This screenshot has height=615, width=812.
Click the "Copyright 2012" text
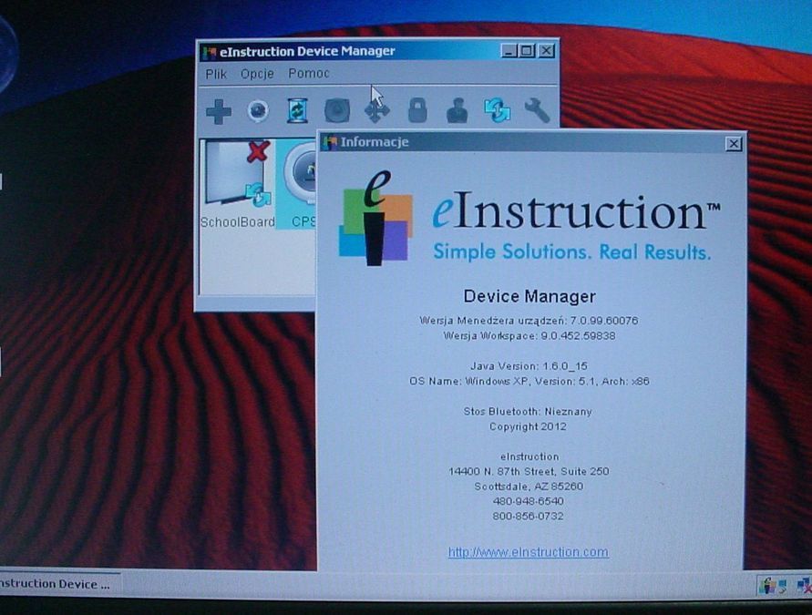(x=528, y=426)
